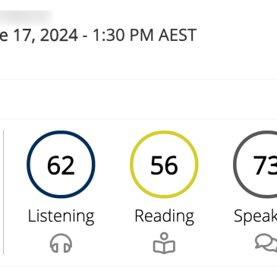Select the Listening score circle 62
Screen dimensions: 277x277
(x=61, y=165)
